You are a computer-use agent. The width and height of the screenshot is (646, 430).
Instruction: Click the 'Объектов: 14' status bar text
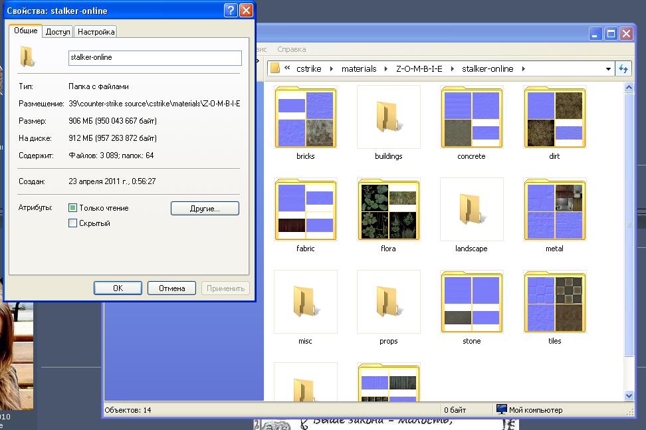tap(128, 410)
